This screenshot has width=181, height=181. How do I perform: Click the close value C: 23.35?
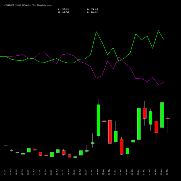click(x=63, y=9)
